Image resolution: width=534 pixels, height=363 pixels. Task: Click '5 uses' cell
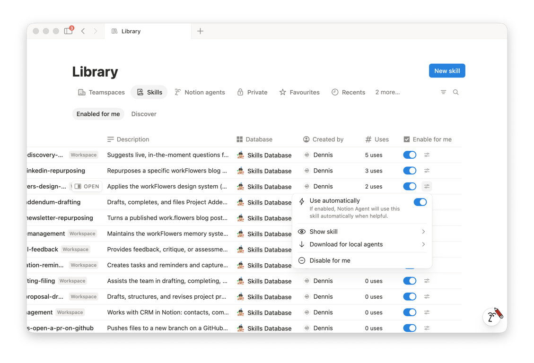[x=374, y=155]
